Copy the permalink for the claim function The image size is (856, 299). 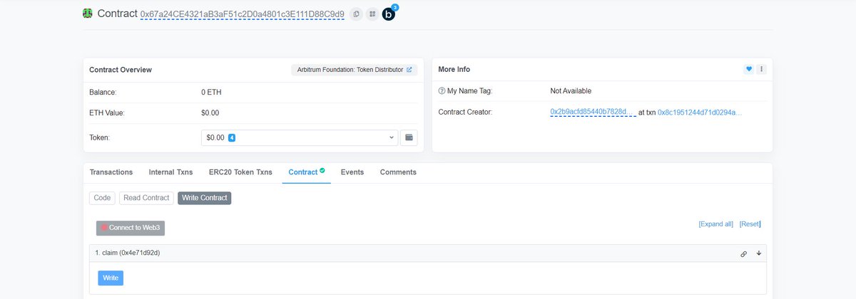pos(744,253)
